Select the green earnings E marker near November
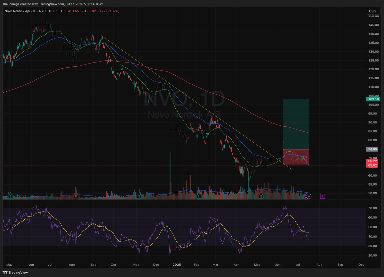384x277 pixels. coord(139,196)
